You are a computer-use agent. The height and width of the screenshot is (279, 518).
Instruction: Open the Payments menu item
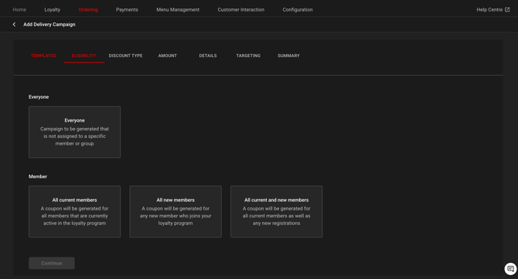(x=127, y=9)
